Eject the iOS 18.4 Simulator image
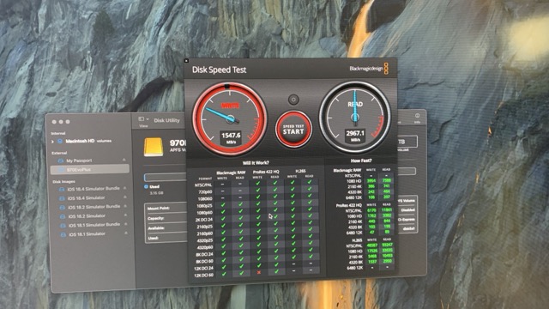 point(125,197)
